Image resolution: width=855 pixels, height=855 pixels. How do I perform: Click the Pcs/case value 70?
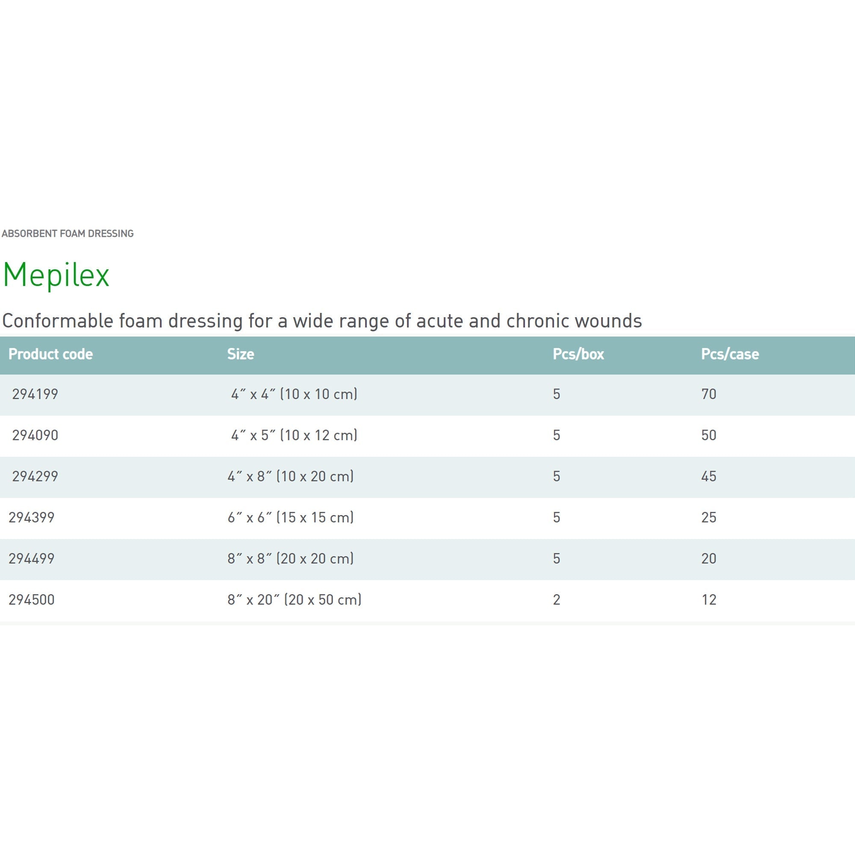709,394
